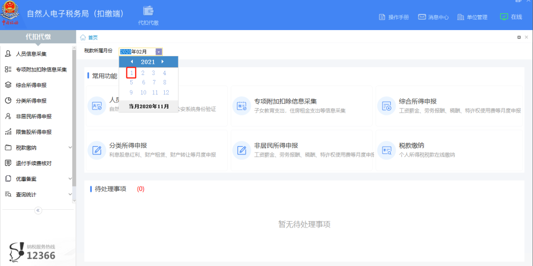Open 单位管理 unit management

(472, 17)
